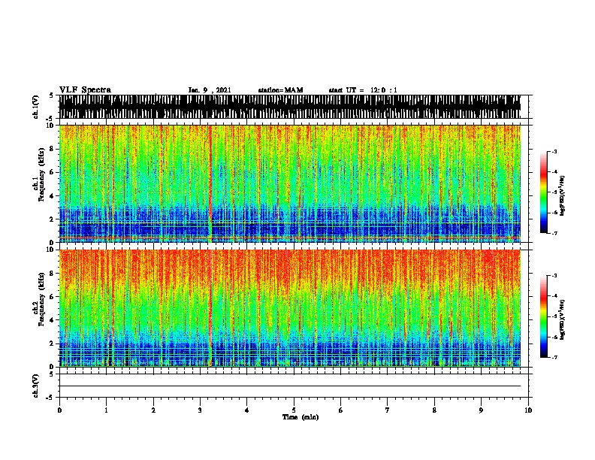Click the "VLF Spectra" plot title

pyautogui.click(x=85, y=90)
